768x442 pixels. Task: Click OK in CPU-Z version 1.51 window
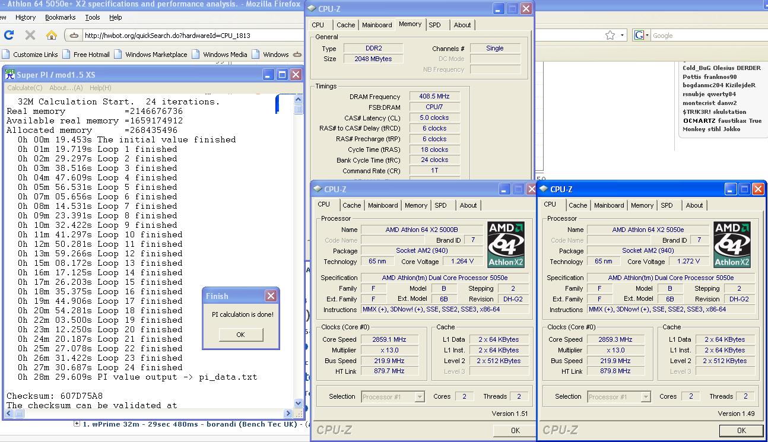click(515, 431)
